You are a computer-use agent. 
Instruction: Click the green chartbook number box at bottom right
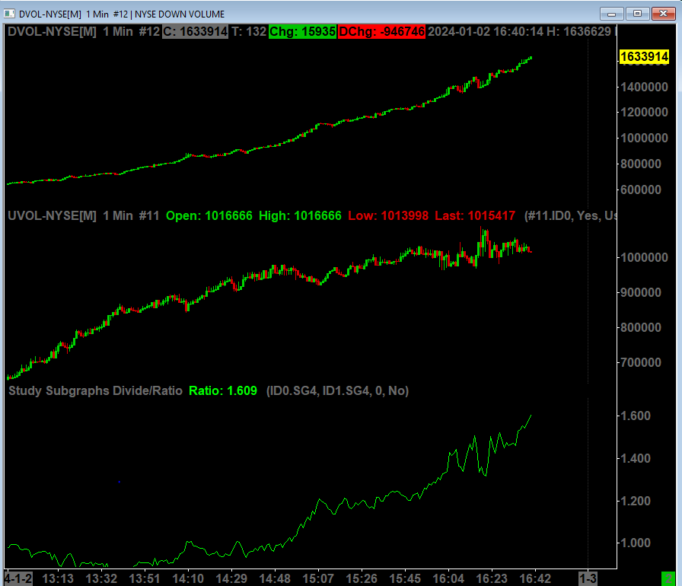[668, 579]
